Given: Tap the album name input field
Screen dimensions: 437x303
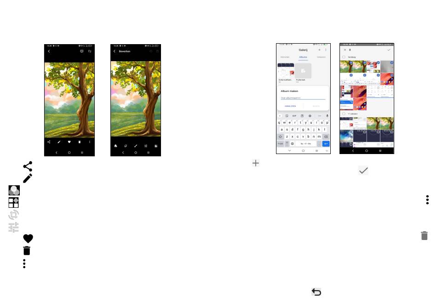Looking at the screenshot, I should (303, 98).
